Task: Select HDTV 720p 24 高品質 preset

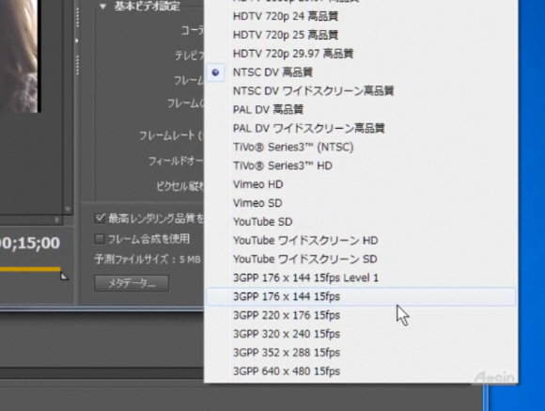Action: (361, 16)
